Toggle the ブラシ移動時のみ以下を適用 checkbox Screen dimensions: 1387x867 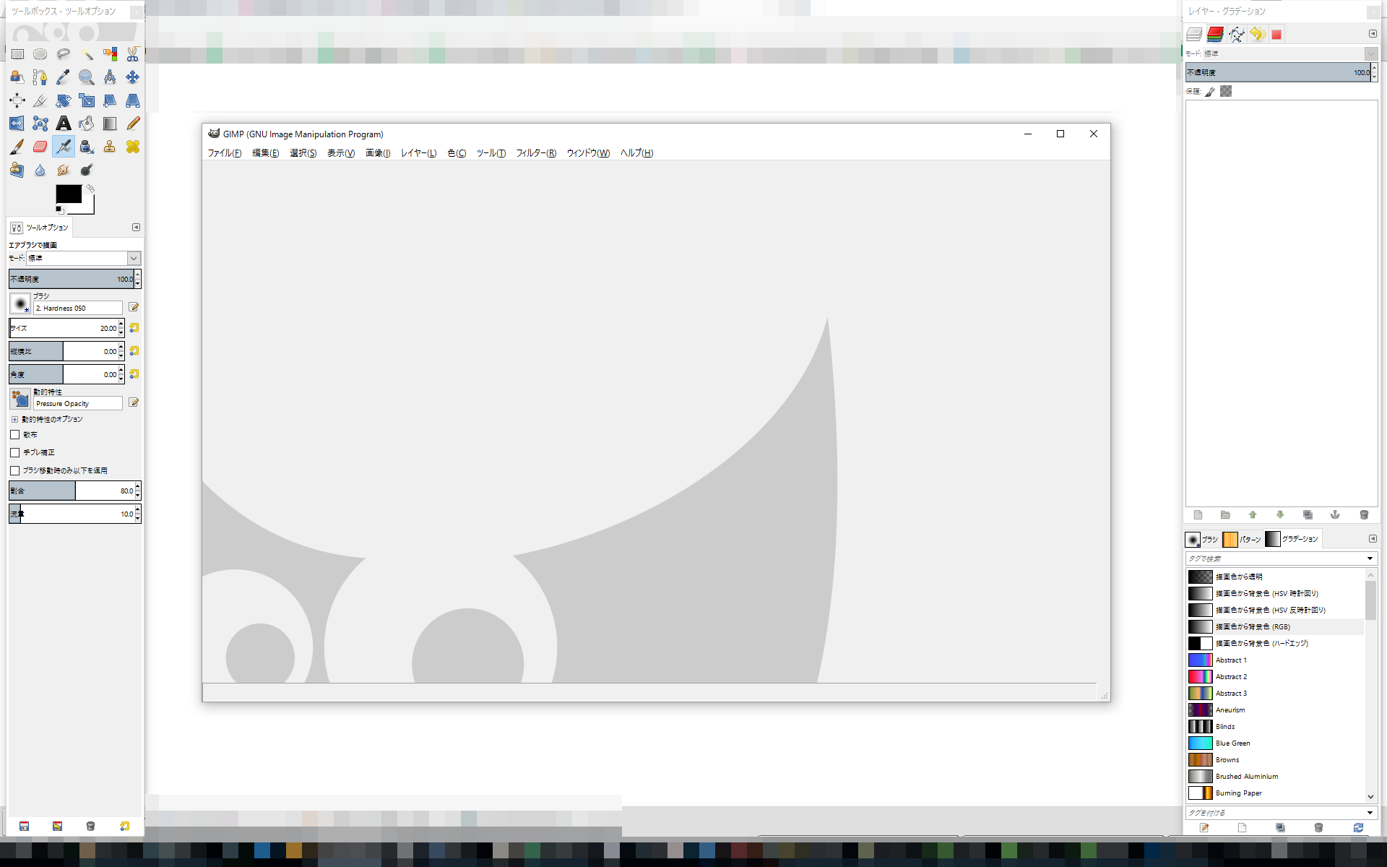click(x=14, y=470)
